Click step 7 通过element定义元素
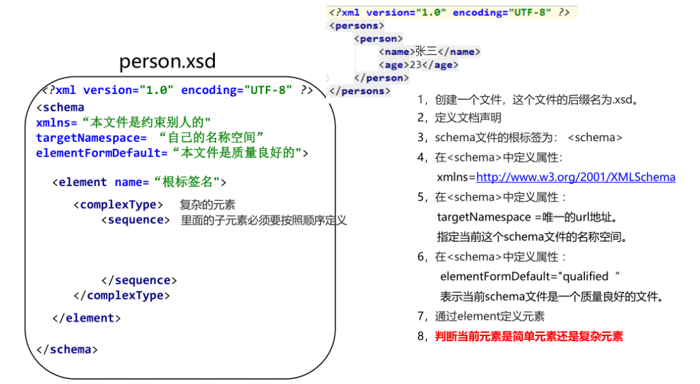The height and width of the screenshot is (384, 700). [481, 316]
